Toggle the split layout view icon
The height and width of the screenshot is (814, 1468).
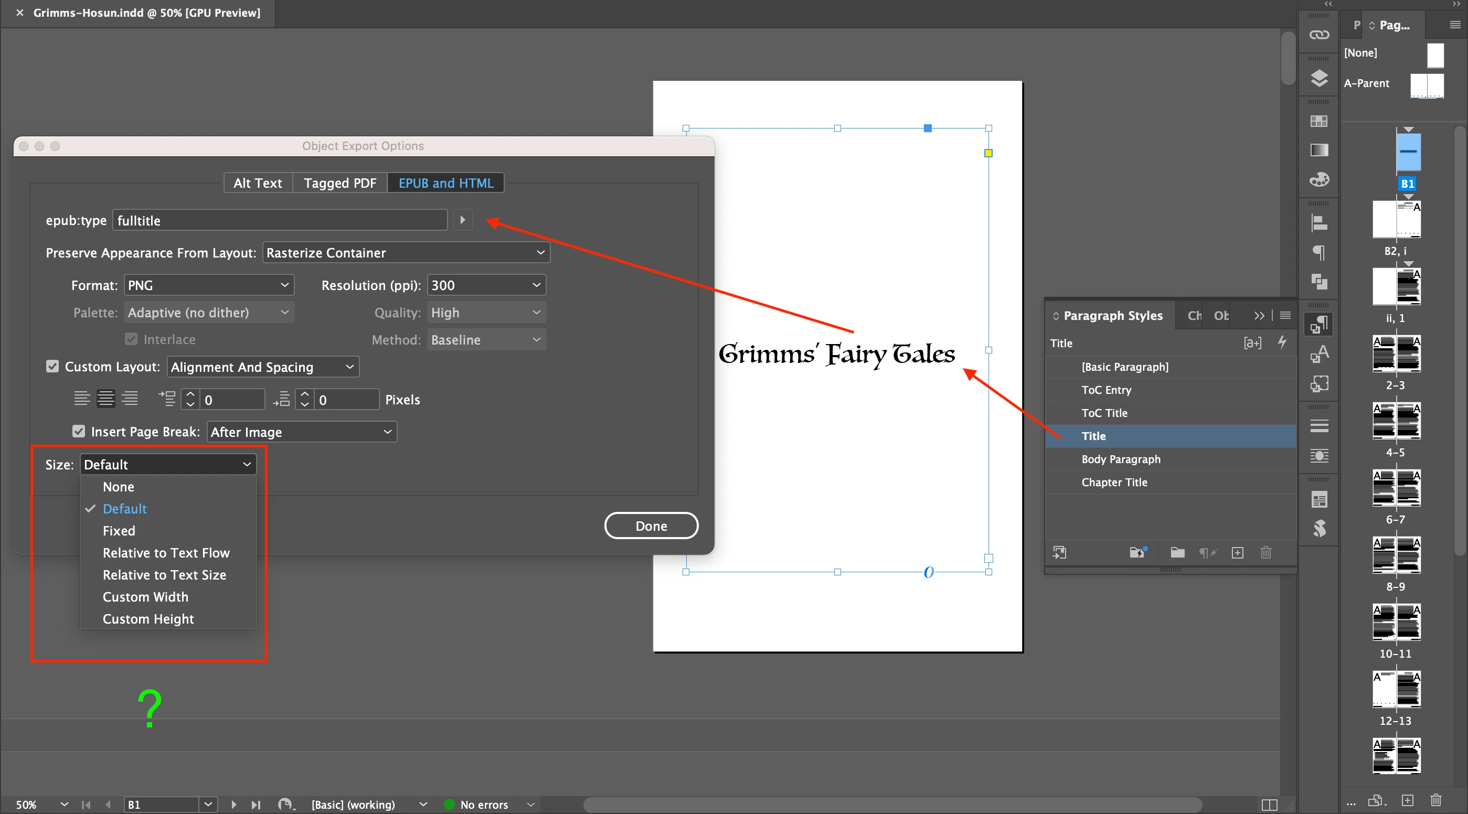tap(1269, 805)
